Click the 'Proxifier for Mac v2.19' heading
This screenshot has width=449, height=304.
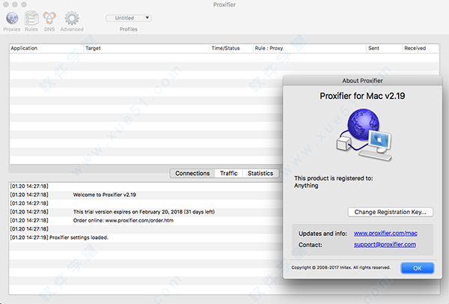coord(362,96)
